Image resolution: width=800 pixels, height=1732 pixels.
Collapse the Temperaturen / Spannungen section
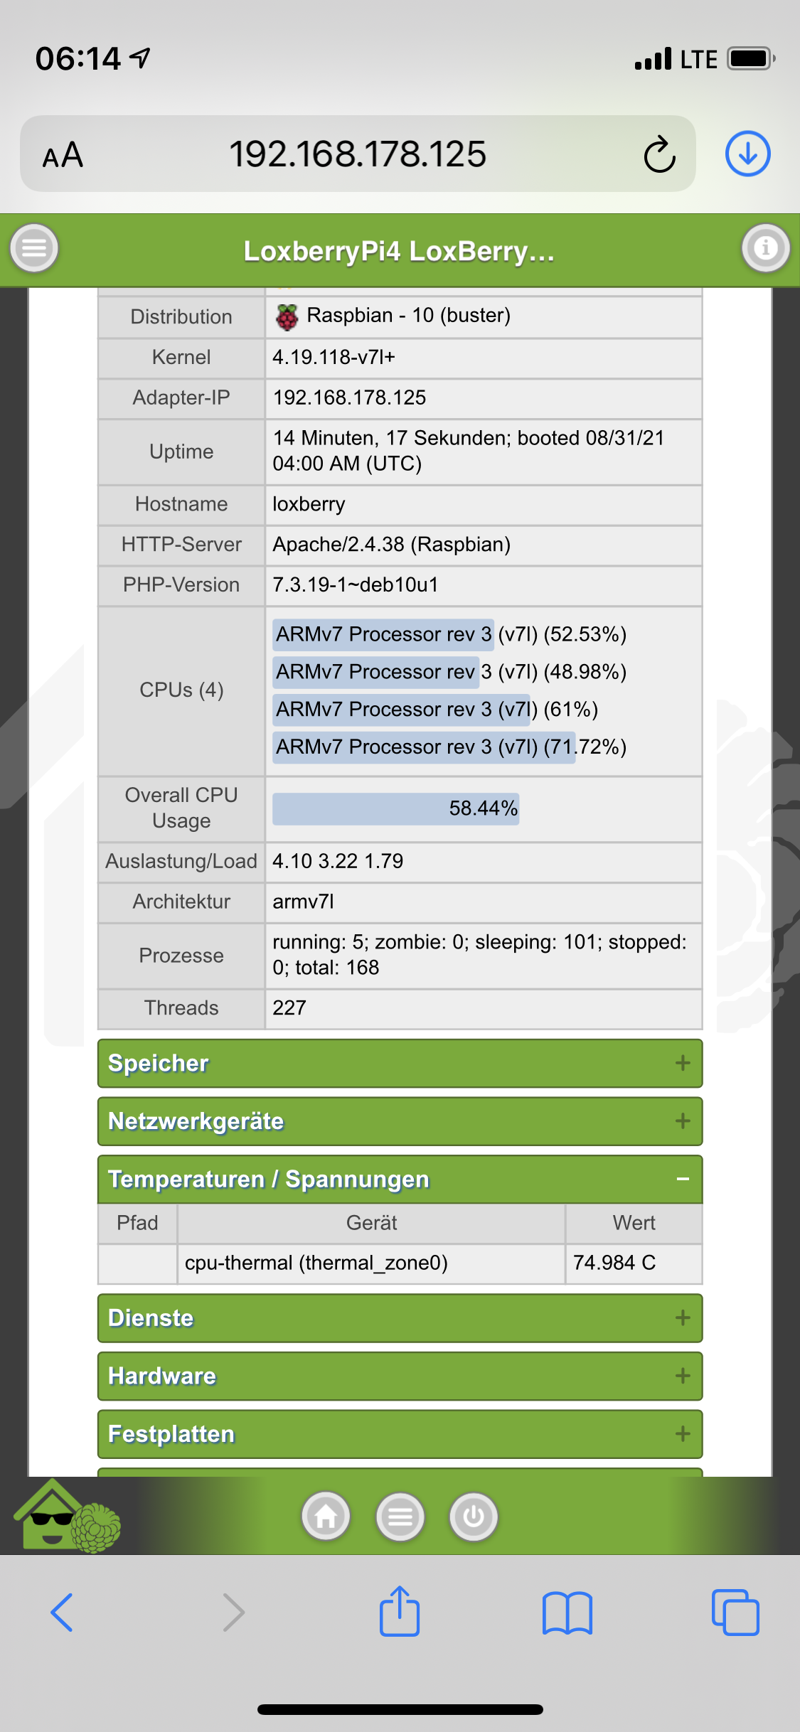coord(400,1179)
